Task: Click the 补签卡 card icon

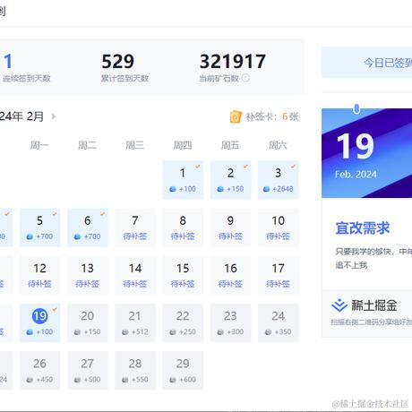Action: tap(236, 116)
